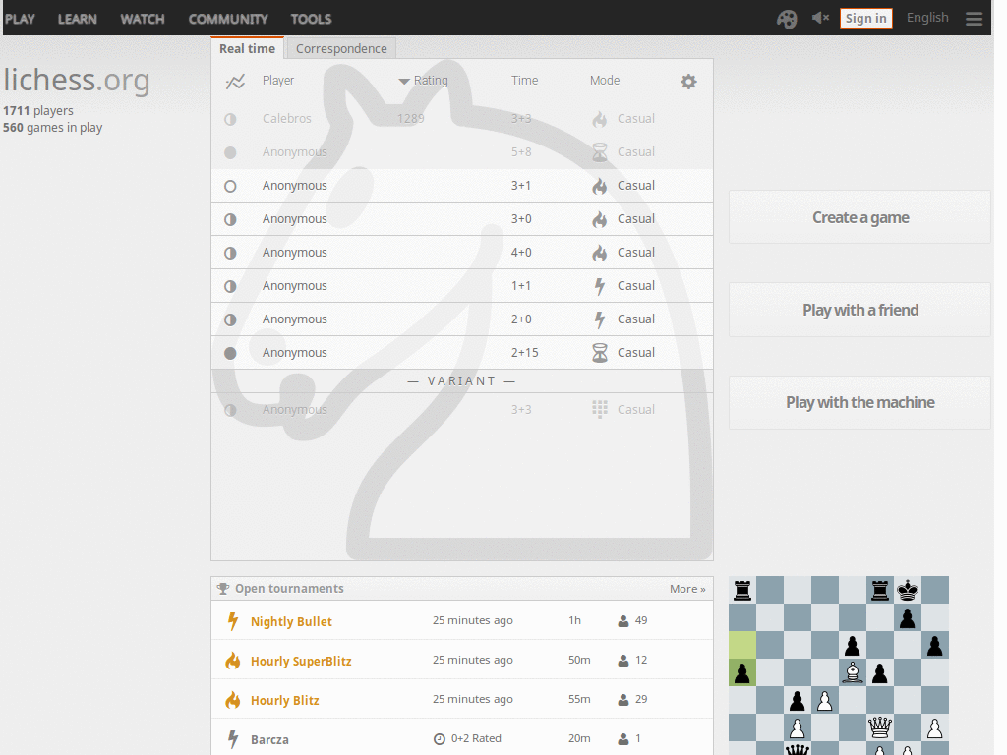Click the Sign in button

pyautogui.click(x=865, y=18)
